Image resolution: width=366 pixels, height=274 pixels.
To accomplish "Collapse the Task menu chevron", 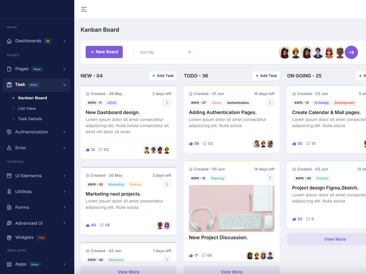I will (64, 85).
